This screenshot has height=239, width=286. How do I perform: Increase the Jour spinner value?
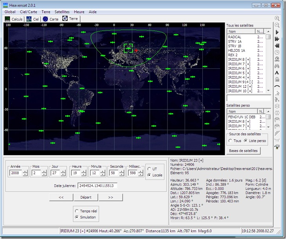(x=63, y=172)
